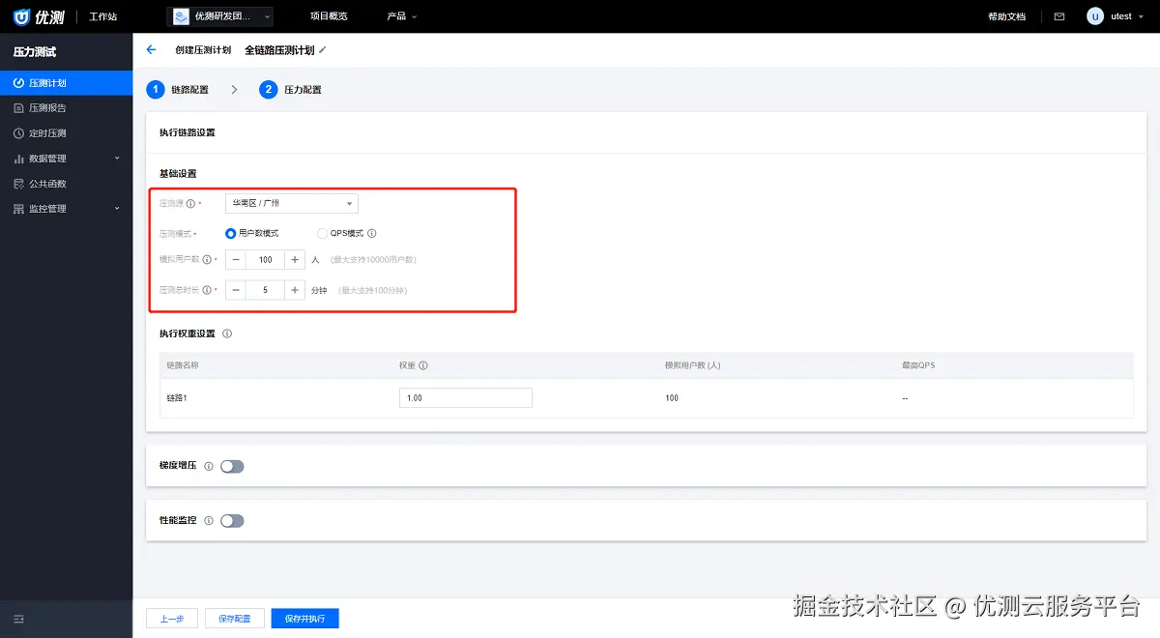Click the 上一步 button at the bottom
1160x638 pixels.
tap(171, 618)
